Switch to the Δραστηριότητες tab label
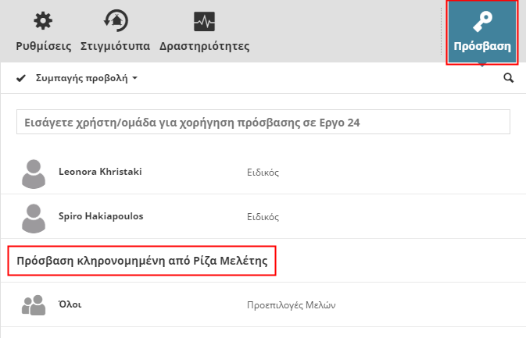This screenshot has width=526, height=338. [204, 46]
